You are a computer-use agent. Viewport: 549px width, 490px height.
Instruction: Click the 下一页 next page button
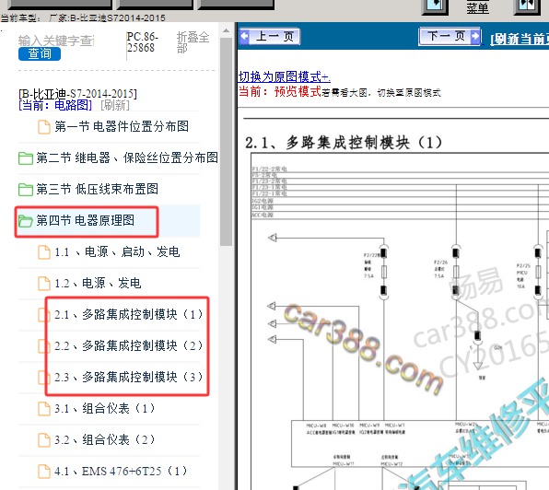450,36
